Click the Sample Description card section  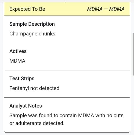tap(67, 29)
